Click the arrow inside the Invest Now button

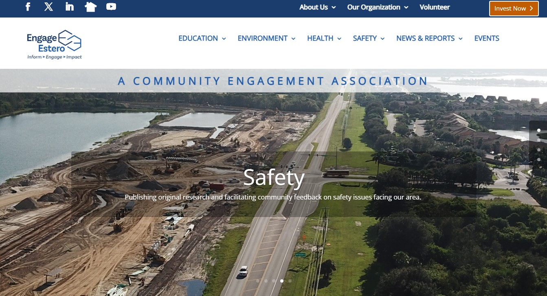(531, 9)
